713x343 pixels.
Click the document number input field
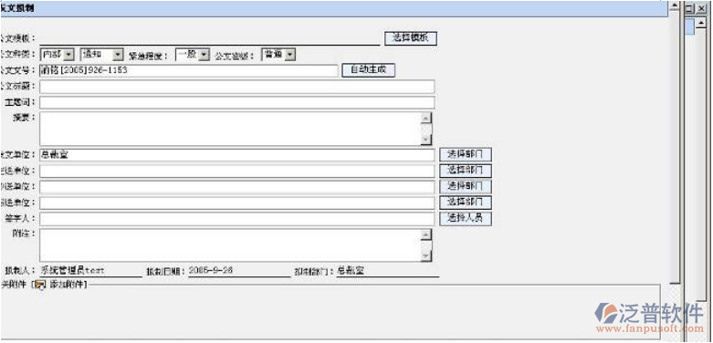point(189,71)
